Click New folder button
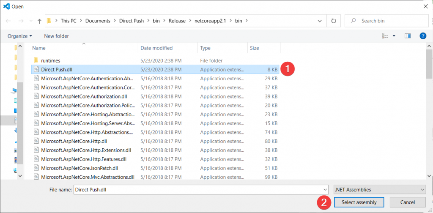This screenshot has width=433, height=213. pos(56,36)
